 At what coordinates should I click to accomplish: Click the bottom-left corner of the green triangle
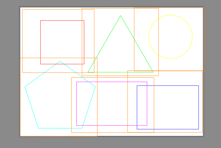[x=88, y=72]
